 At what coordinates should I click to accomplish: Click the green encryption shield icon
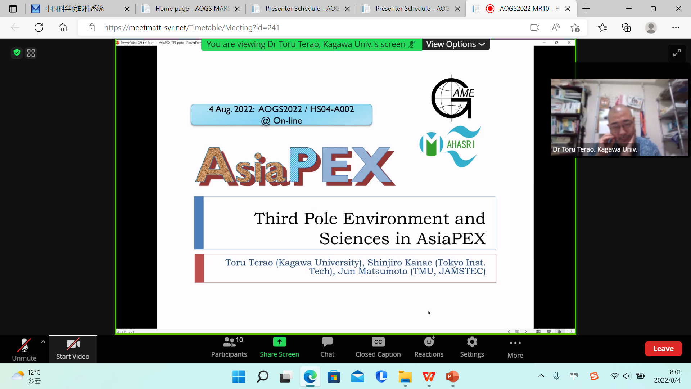click(17, 53)
